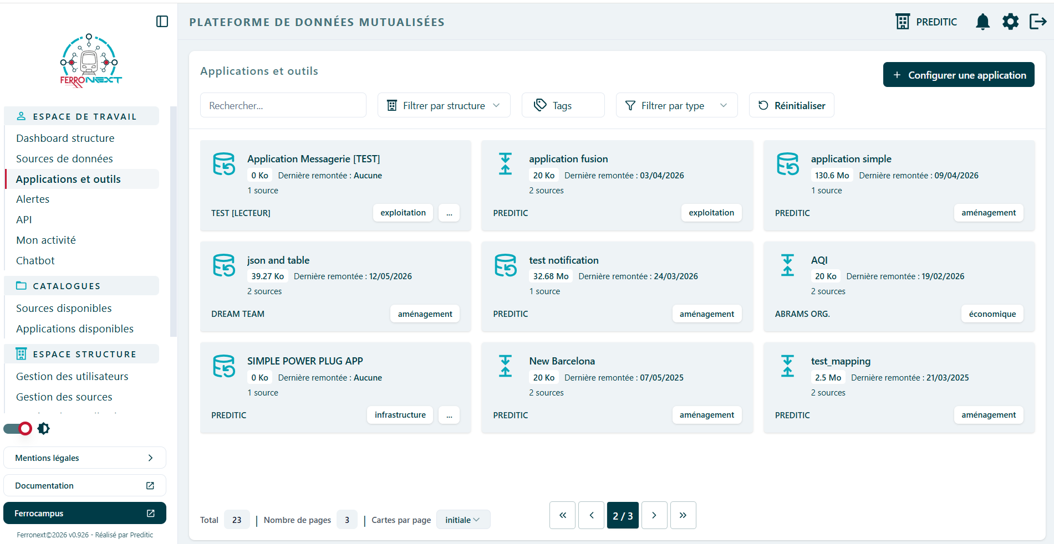Click external link icon on Documentation
The width and height of the screenshot is (1054, 544).
150,486
